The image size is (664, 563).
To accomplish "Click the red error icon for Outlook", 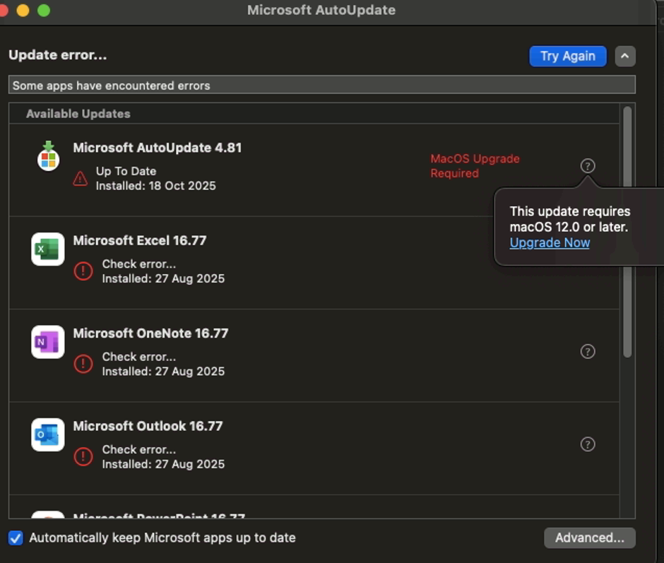I will 83,456.
